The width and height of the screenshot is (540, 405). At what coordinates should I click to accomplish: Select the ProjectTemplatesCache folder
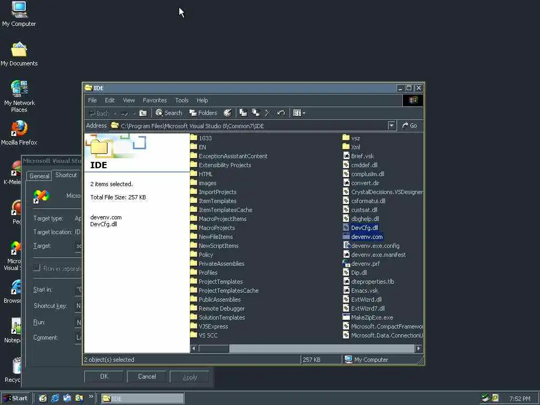pyautogui.click(x=225, y=291)
